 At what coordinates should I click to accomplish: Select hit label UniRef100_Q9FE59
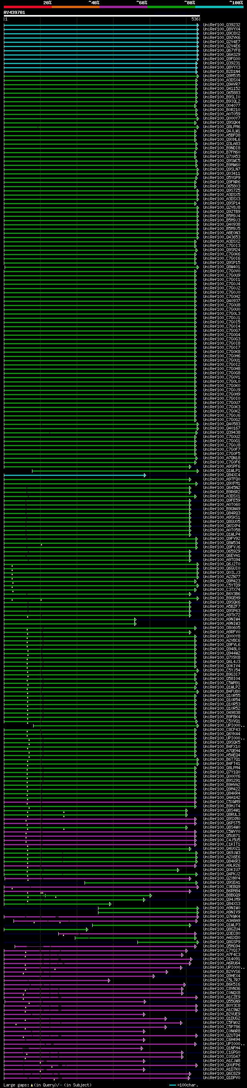(222, 501)
